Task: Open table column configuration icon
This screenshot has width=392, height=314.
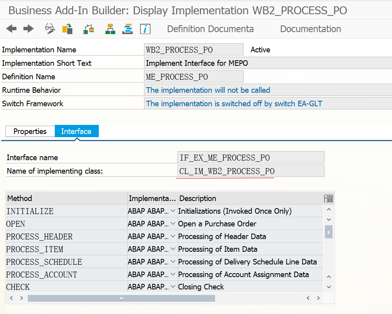Action: click(329, 199)
